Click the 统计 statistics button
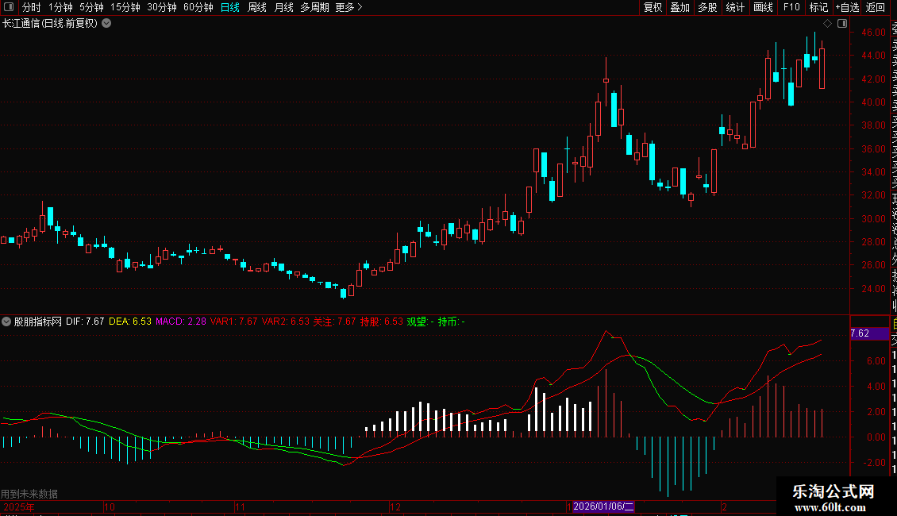Image resolution: width=897 pixels, height=516 pixels. 735,7
